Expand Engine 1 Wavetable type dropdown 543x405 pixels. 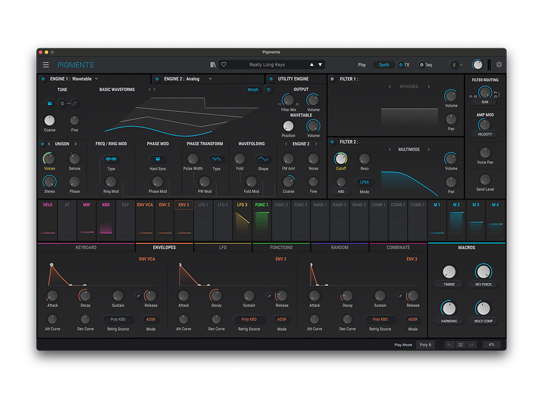[x=97, y=79]
